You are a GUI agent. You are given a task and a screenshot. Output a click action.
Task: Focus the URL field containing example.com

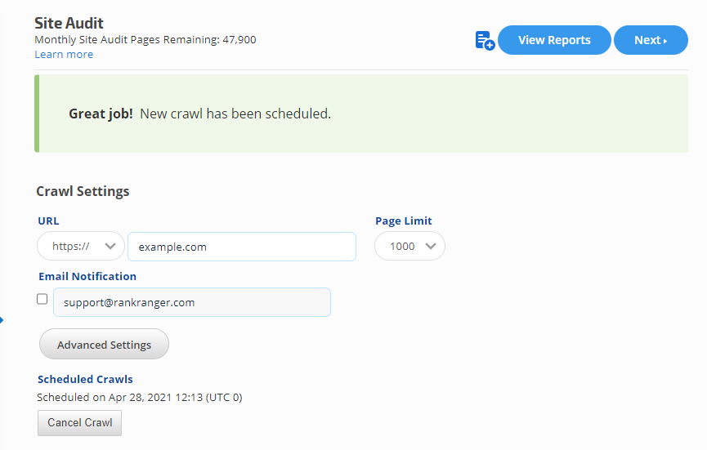click(x=242, y=247)
